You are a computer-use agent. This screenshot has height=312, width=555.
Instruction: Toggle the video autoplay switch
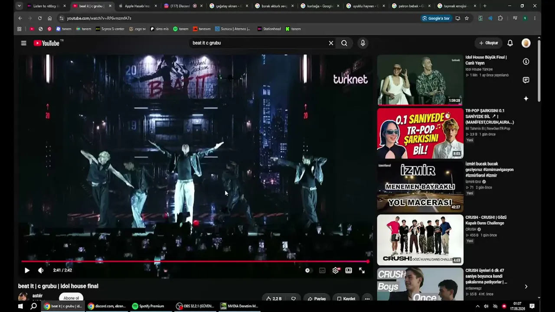point(307,270)
